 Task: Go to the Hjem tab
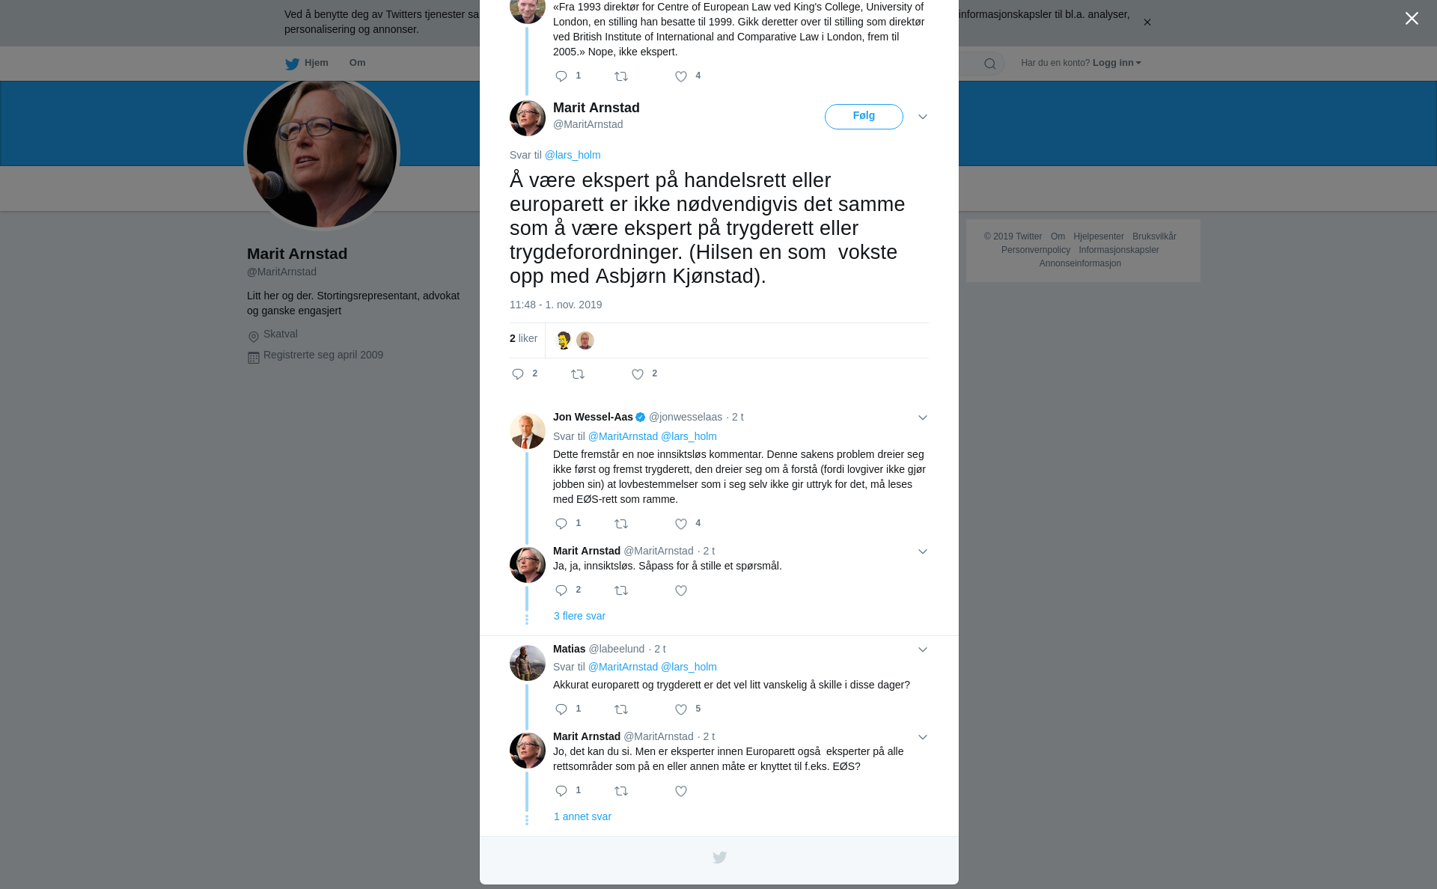coord(307,63)
